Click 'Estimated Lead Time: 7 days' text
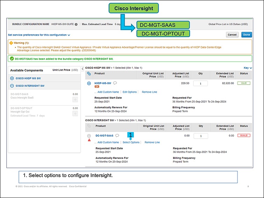Screen dimensions: 264x198 28,116
